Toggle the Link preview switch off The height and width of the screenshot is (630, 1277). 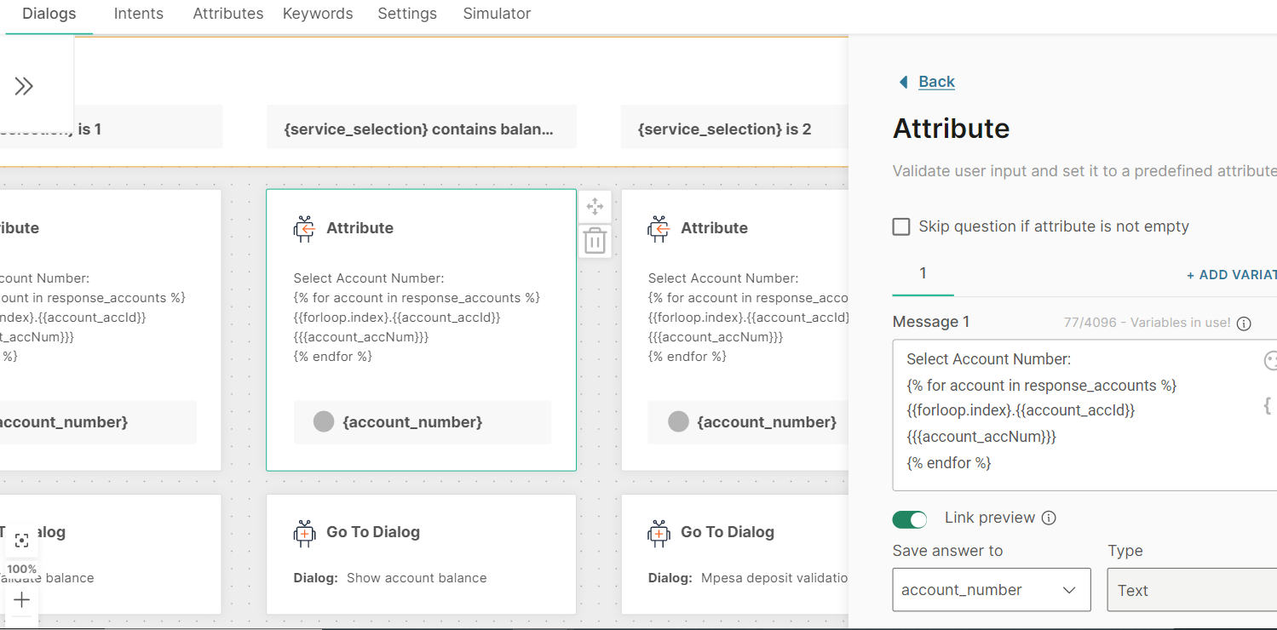[910, 518]
